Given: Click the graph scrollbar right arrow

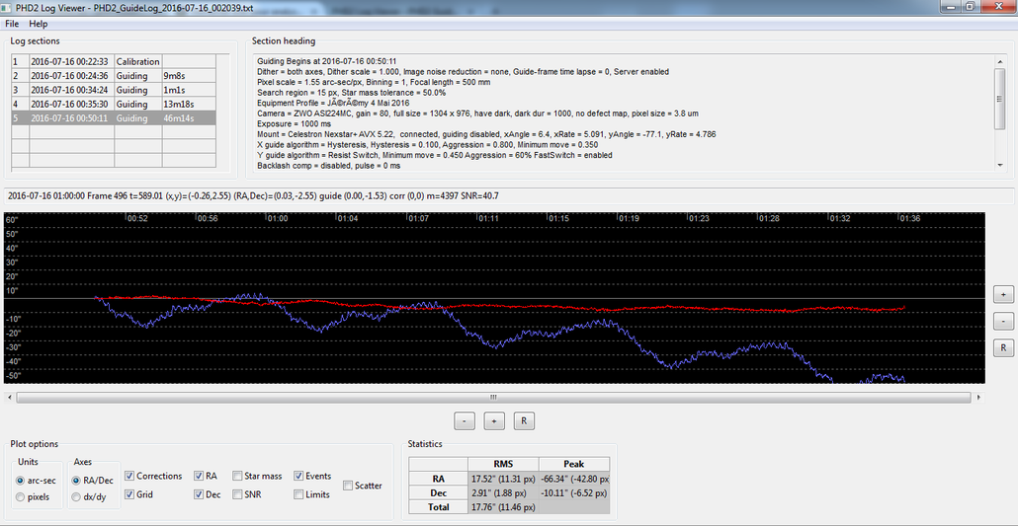Looking at the screenshot, I should click(979, 397).
